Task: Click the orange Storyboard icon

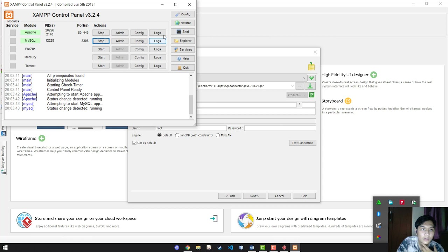Action: pos(348,101)
